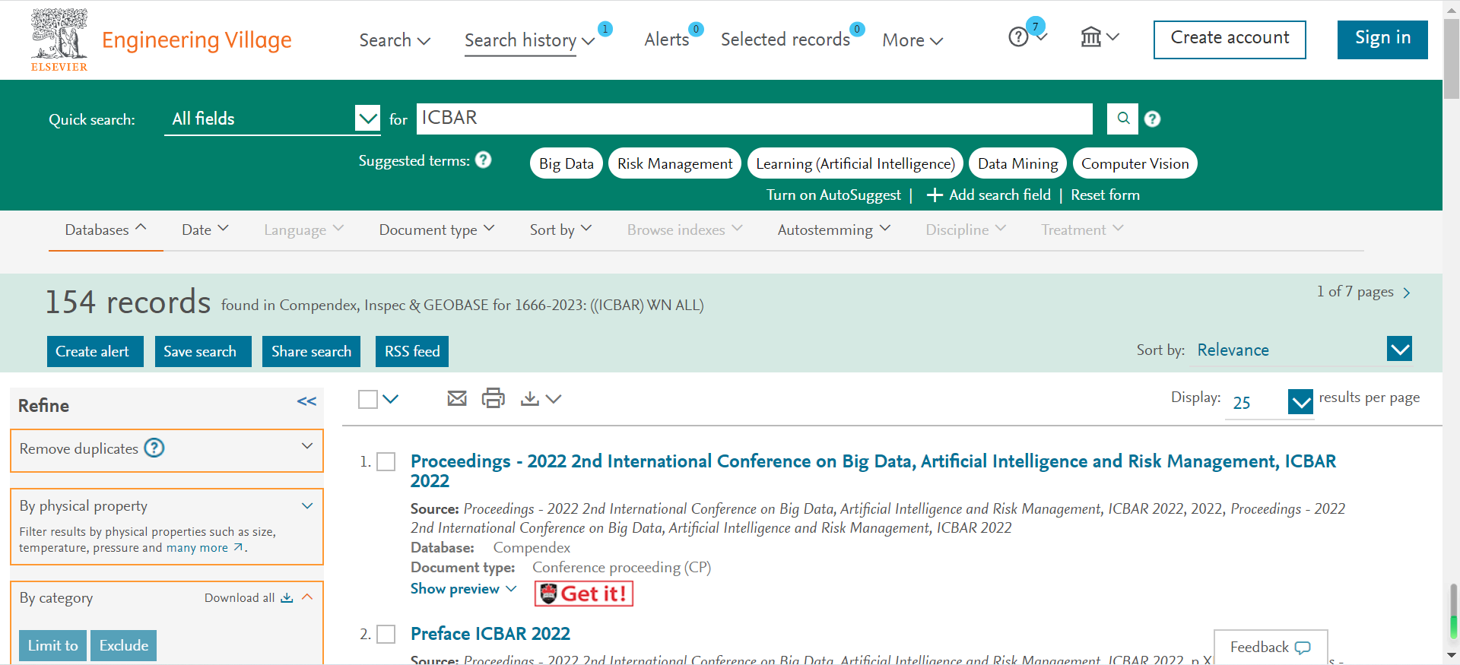
Task: Select the Big Data suggested term
Action: point(566,163)
